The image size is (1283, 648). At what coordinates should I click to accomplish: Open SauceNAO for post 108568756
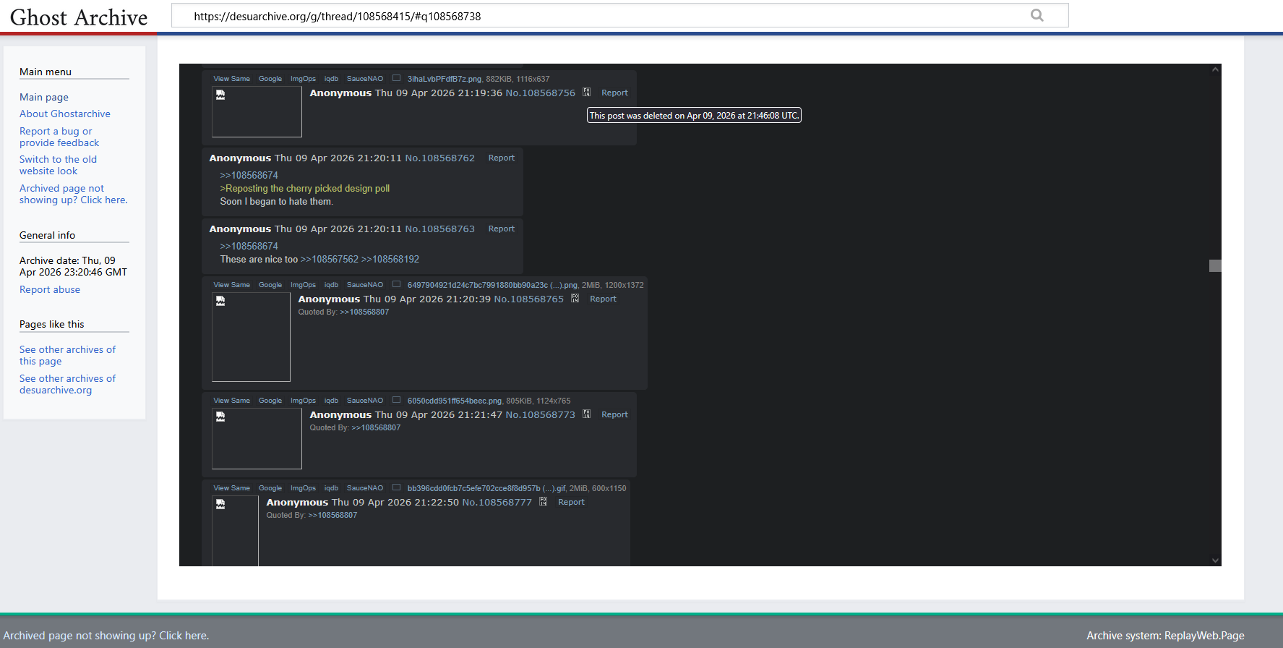(365, 79)
